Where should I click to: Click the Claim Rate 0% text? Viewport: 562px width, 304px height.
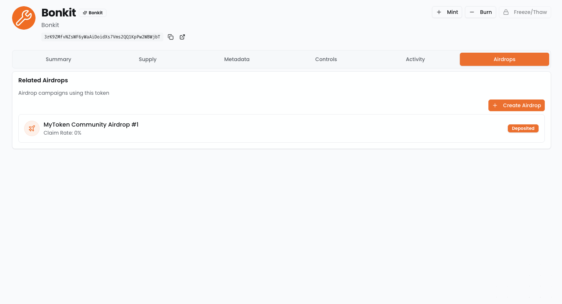[62, 133]
